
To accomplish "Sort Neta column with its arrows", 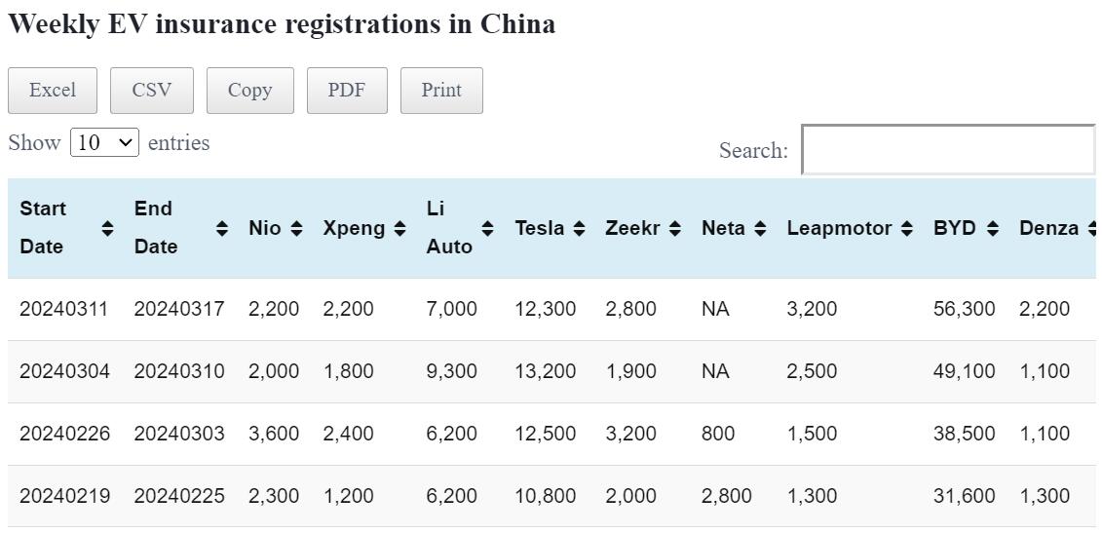I will [x=760, y=228].
